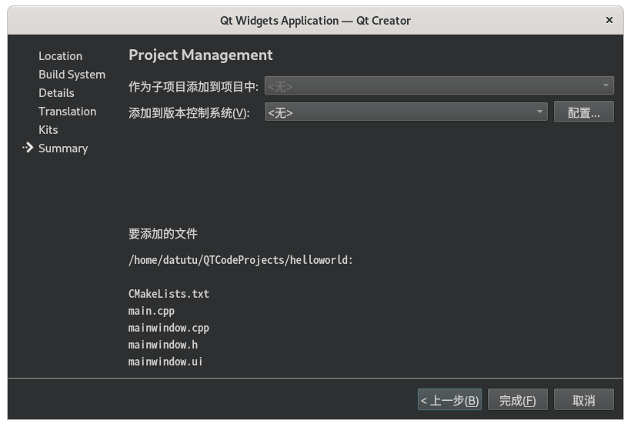Click the arrow icon beside Summary step

(x=28, y=148)
